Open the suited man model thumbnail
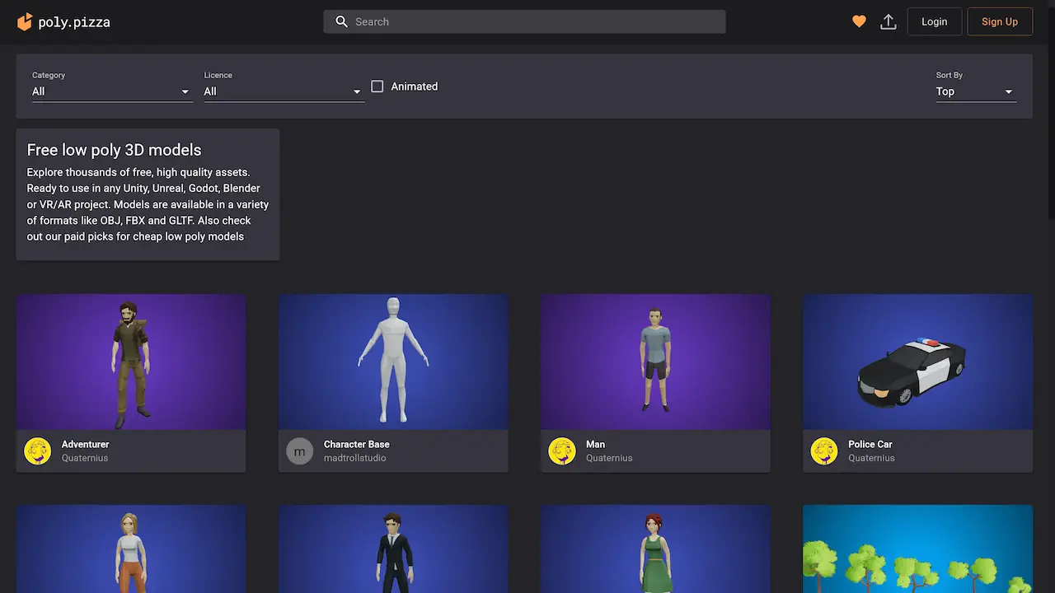Viewport: 1055px width, 593px height. point(393,549)
